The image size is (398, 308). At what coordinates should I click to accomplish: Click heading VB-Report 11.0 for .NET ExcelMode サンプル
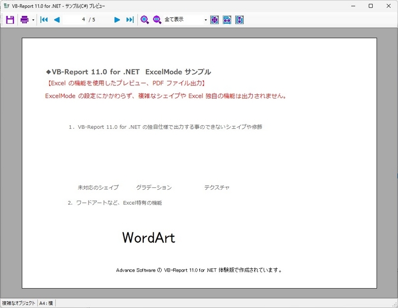pos(128,72)
